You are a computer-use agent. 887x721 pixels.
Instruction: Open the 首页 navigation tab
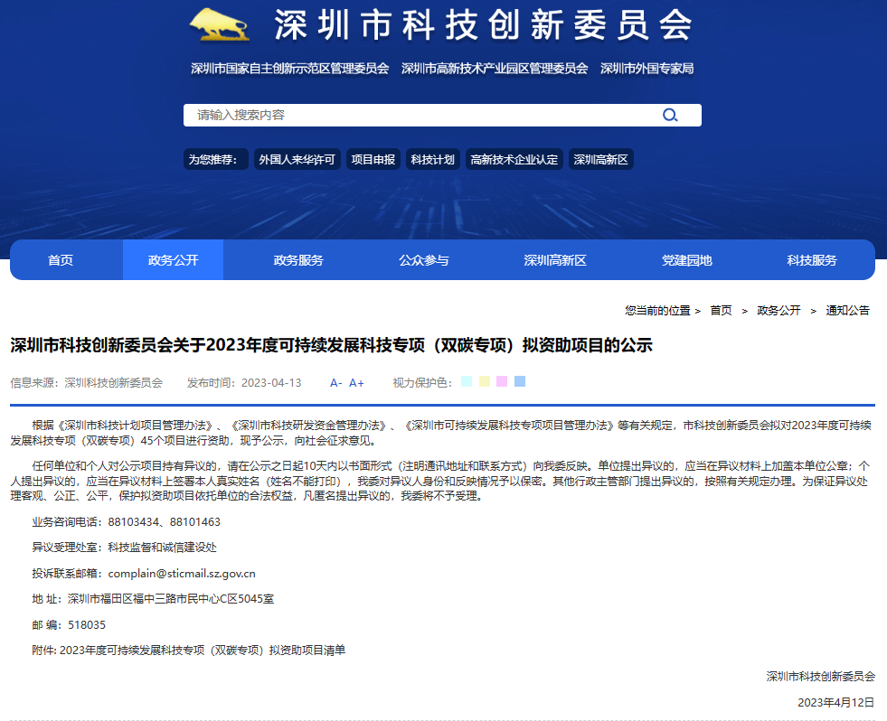[x=61, y=260]
